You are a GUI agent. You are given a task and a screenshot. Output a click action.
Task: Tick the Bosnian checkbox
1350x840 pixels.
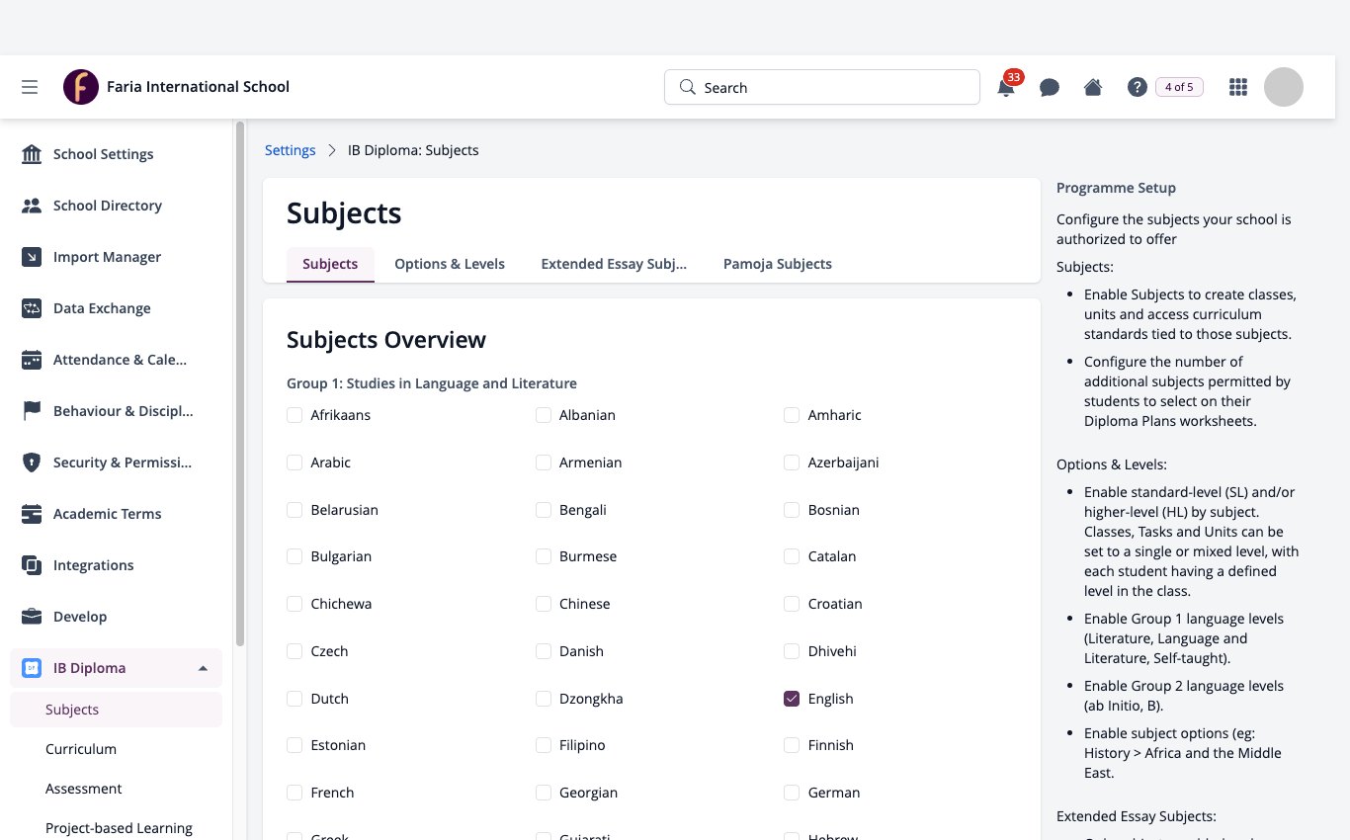click(792, 510)
